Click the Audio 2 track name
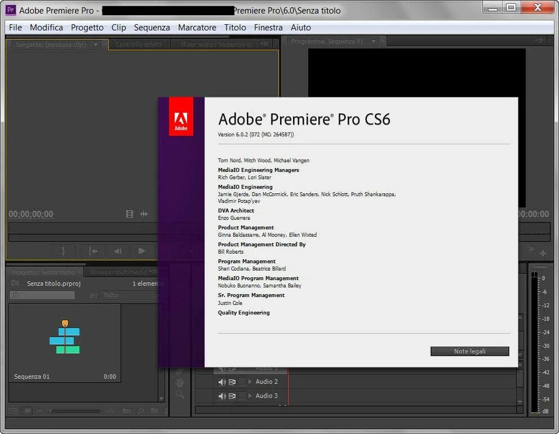Image resolution: width=559 pixels, height=434 pixels. [267, 382]
